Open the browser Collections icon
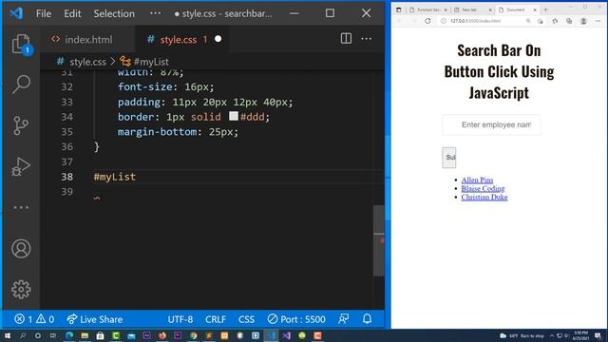This screenshot has width=608, height=342. tap(569, 21)
